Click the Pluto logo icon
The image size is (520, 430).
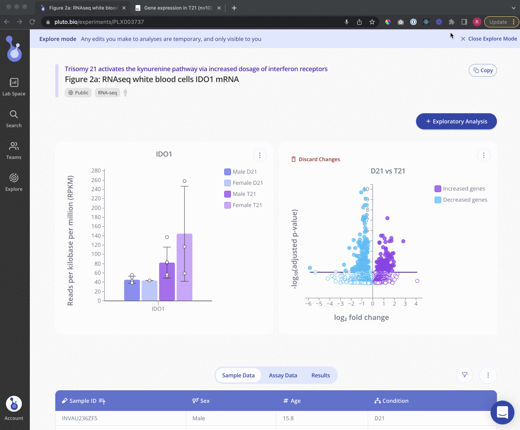pyautogui.click(x=14, y=49)
